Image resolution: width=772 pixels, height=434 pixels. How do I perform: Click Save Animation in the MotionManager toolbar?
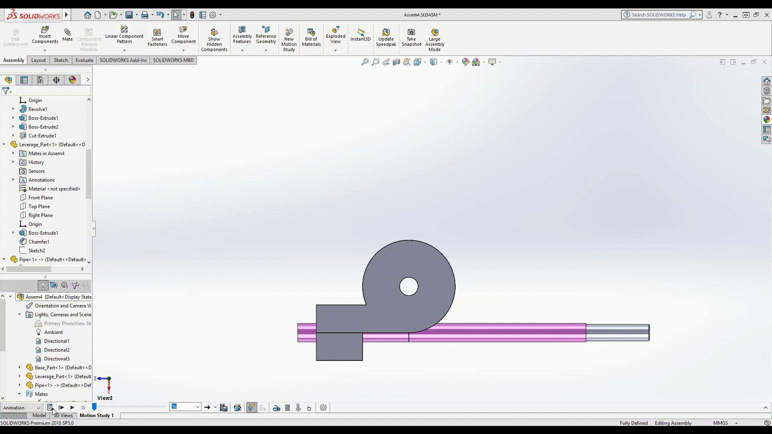point(224,407)
